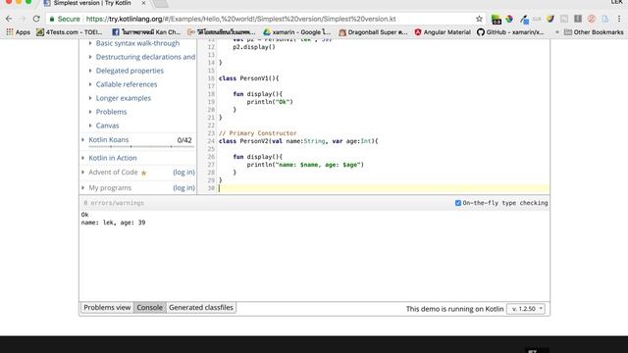628x353 pixels.
Task: Click the class PersonV2 constructor line
Action: click(x=298, y=141)
